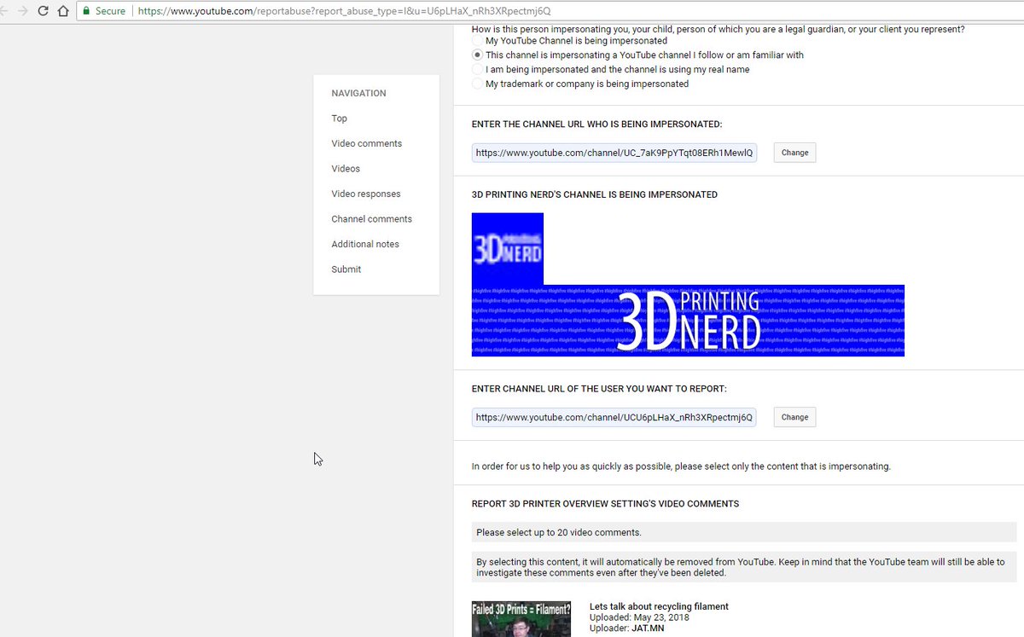The height and width of the screenshot is (637, 1024).
Task: Select 'This channel is impersonating a YouTube channel I follow'
Action: [478, 55]
